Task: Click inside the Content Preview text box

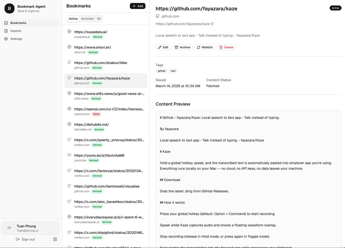Action: 248,179
